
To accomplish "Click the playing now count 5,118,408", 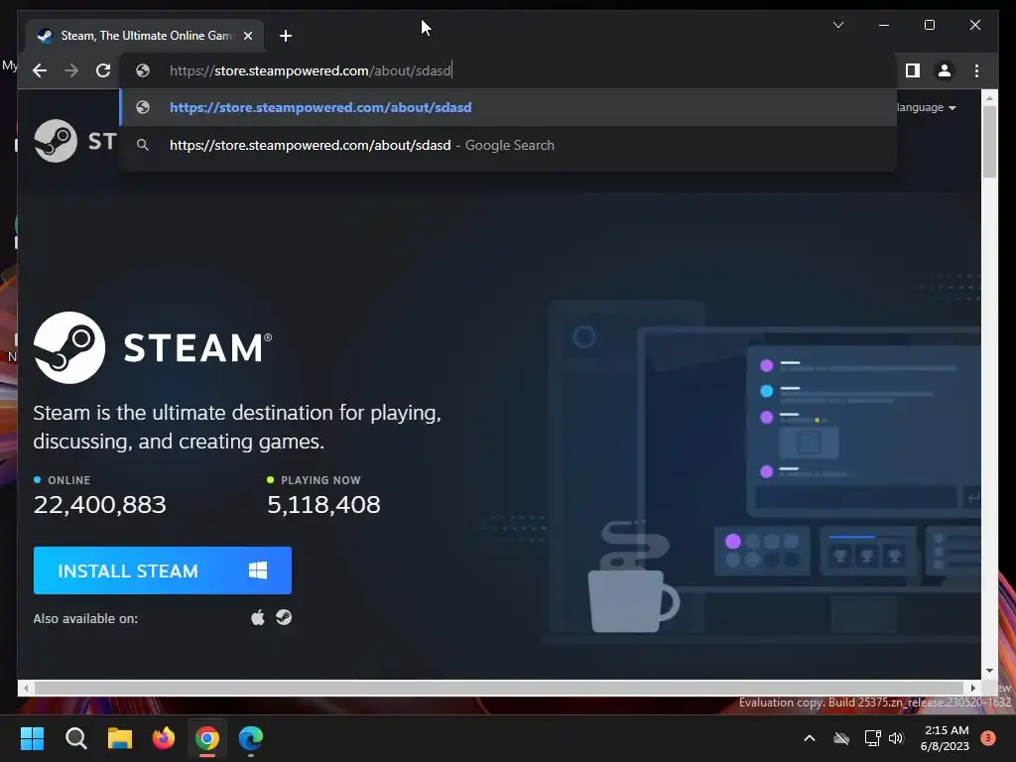I will (324, 505).
